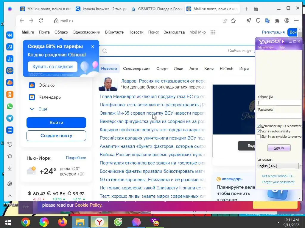
Task: Switch to the first Mail.ru tab
Action: [x=46, y=9]
